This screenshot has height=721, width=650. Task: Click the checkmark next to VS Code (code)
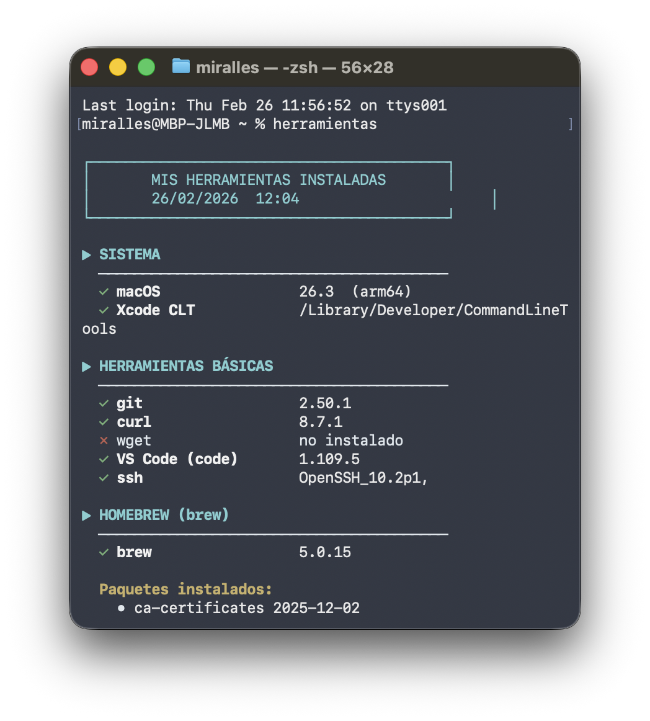pos(104,459)
